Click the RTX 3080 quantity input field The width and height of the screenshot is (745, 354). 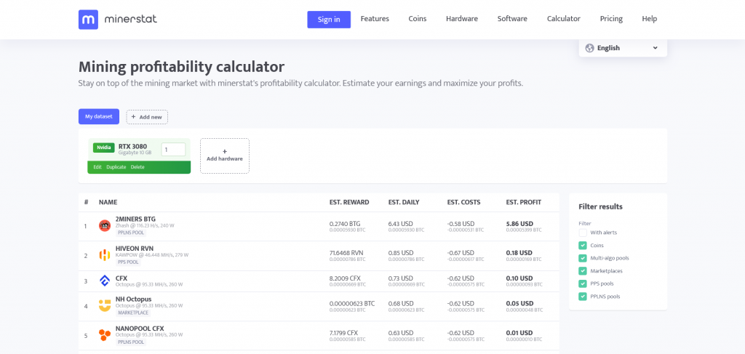pyautogui.click(x=173, y=150)
